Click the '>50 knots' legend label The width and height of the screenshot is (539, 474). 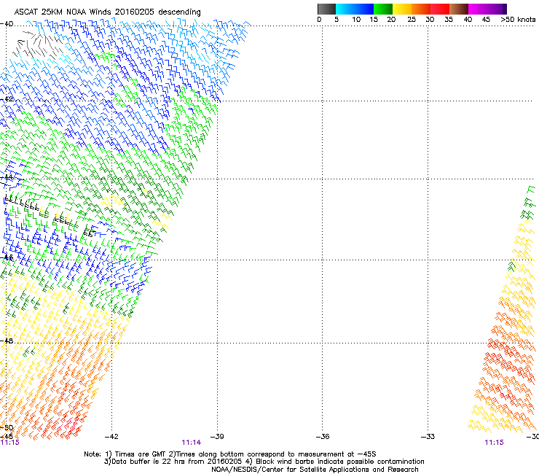pos(518,19)
